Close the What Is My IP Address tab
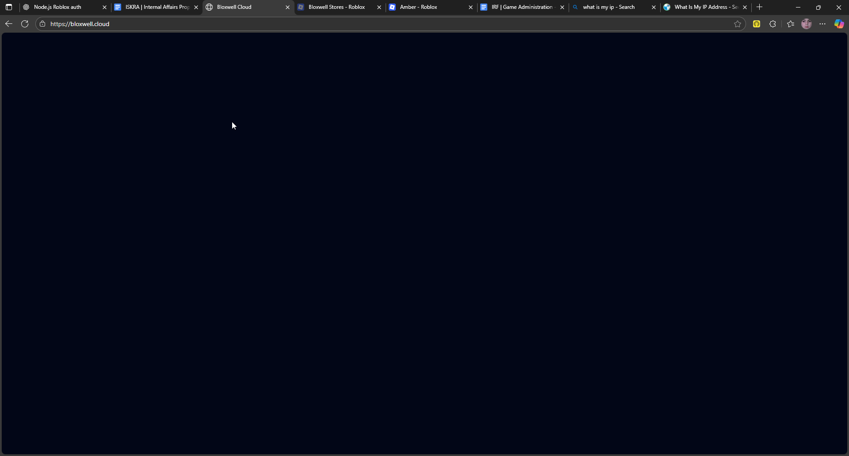This screenshot has width=849, height=456. pos(745,8)
